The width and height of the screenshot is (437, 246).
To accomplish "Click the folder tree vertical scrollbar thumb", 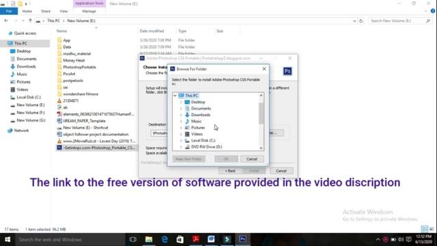I will (x=261, y=113).
